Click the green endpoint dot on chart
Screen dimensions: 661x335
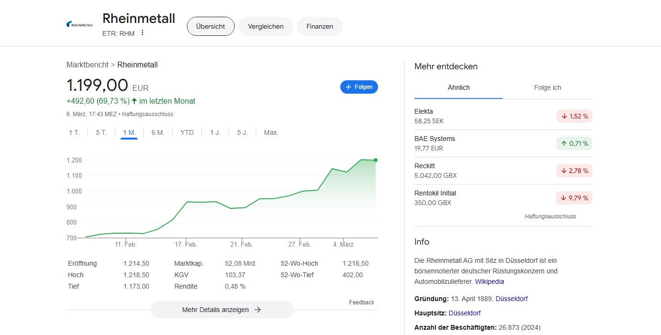[x=376, y=160]
